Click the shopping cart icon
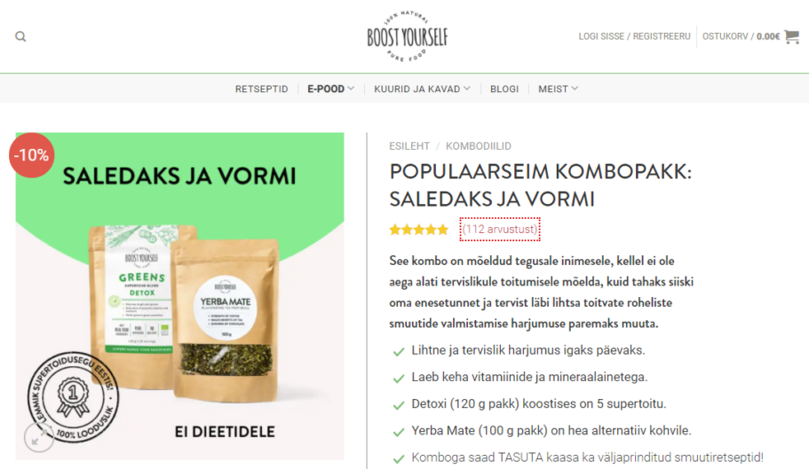Screen dimensions: 809x469 (791, 36)
